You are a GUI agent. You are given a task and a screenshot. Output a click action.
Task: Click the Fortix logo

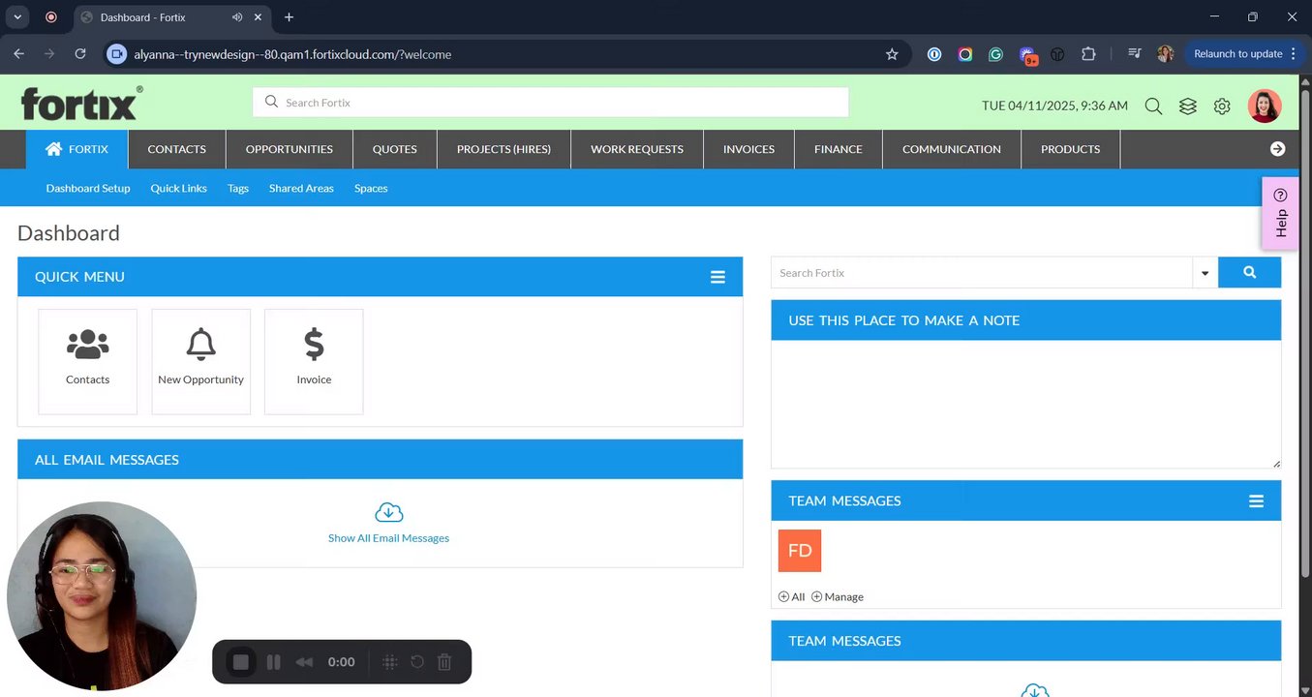(82, 103)
